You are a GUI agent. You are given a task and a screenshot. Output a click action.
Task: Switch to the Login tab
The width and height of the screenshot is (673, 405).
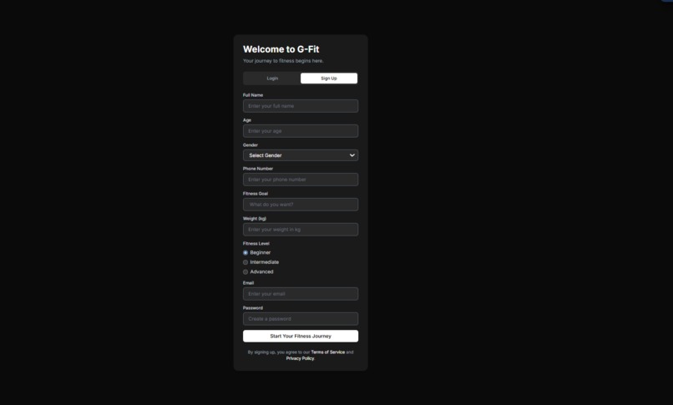tap(272, 78)
